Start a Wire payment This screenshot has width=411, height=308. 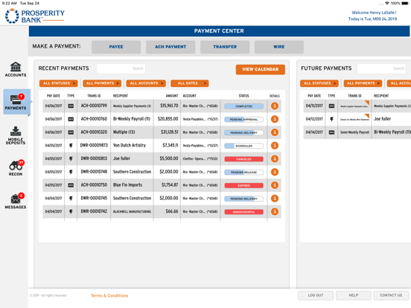(x=279, y=47)
